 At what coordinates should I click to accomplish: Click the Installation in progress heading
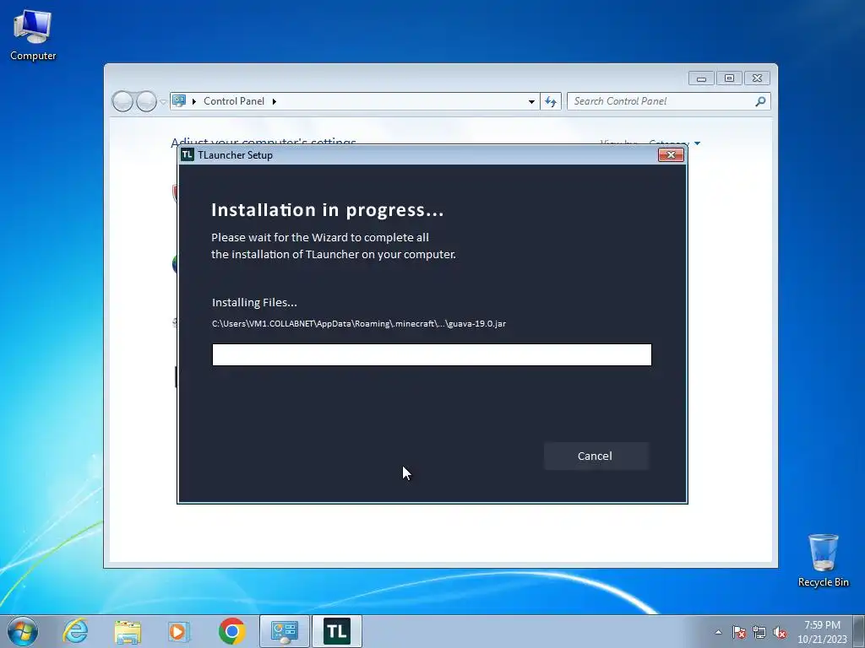(328, 210)
